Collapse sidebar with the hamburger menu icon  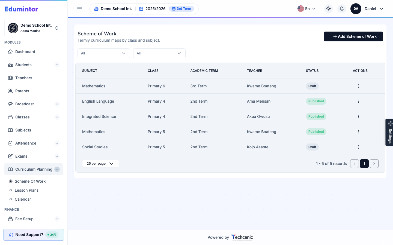point(80,9)
